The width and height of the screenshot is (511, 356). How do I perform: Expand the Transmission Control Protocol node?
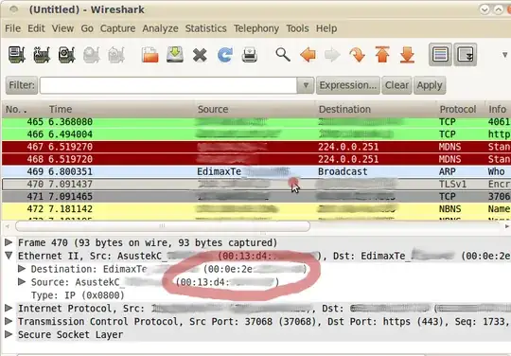tap(9, 321)
